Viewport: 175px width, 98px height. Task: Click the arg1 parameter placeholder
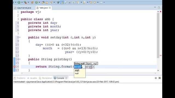89,66
